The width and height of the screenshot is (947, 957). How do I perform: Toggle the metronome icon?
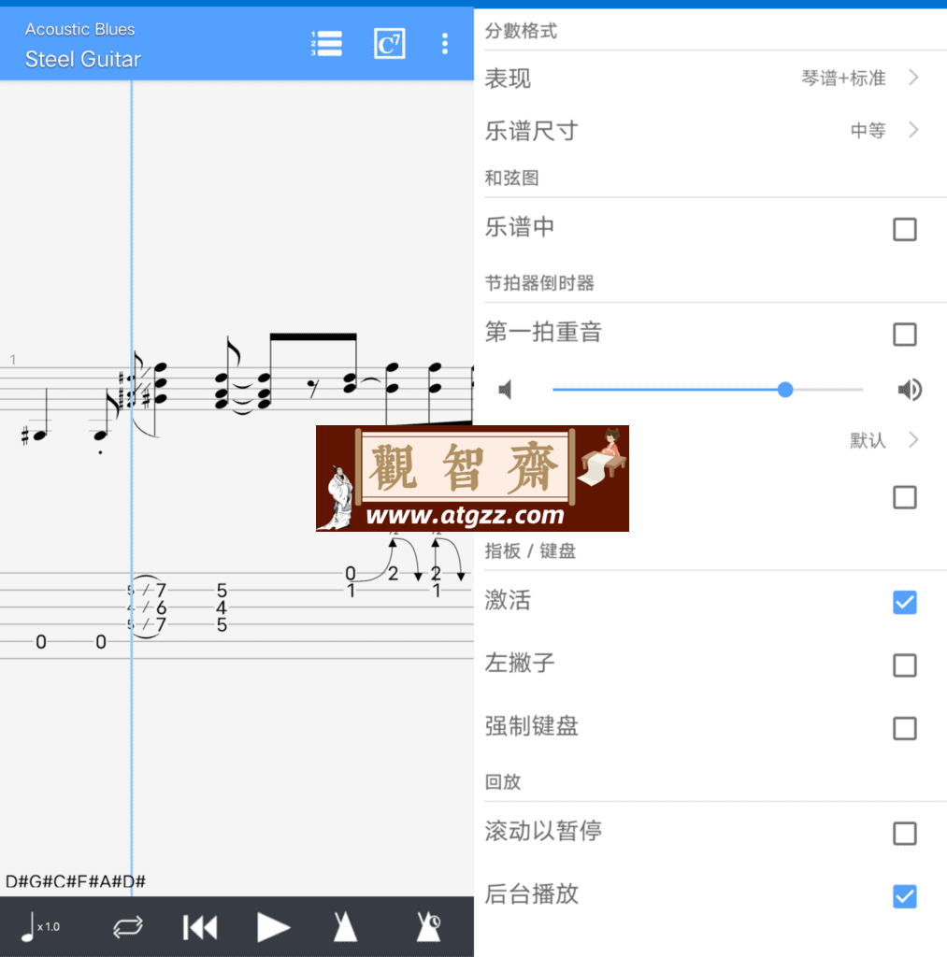click(345, 928)
